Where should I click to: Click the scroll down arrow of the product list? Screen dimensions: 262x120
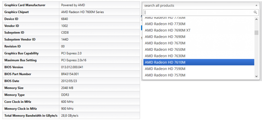256,76
